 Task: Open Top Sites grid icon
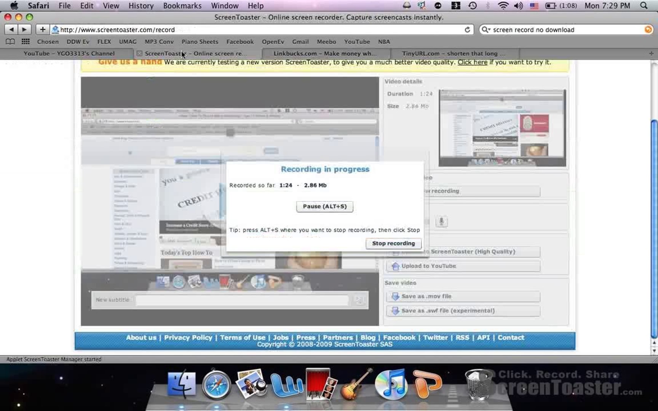click(26, 41)
